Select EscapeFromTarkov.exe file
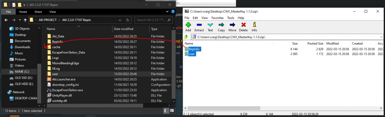The height and width of the screenshot is (117, 385). [67, 90]
